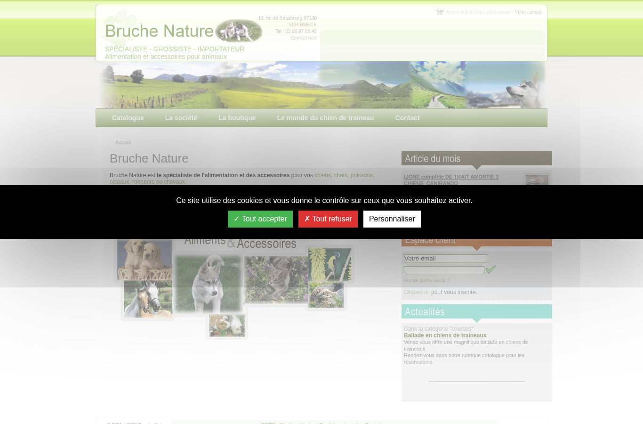The height and width of the screenshot is (424, 643).
Task: View the Article du mois product thumbnail
Action: 537,180
